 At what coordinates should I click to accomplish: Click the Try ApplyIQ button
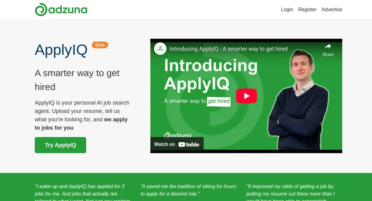(60, 145)
